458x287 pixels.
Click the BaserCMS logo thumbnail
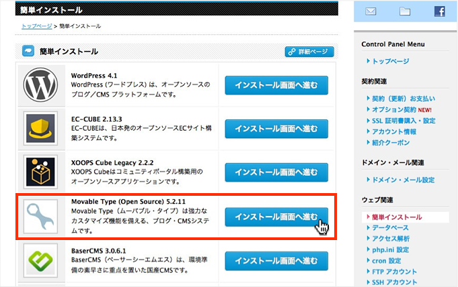(40, 260)
